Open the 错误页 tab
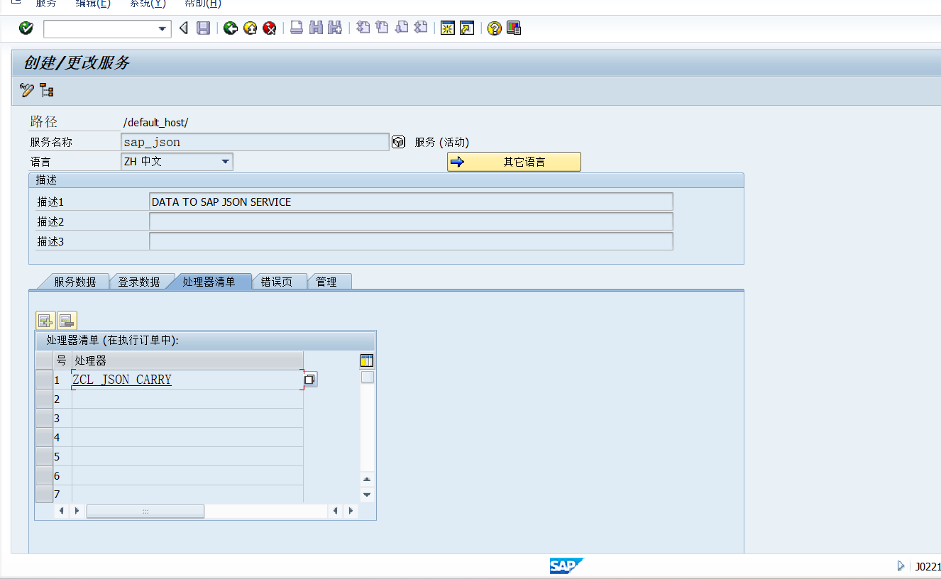This screenshot has width=941, height=579. [x=277, y=282]
